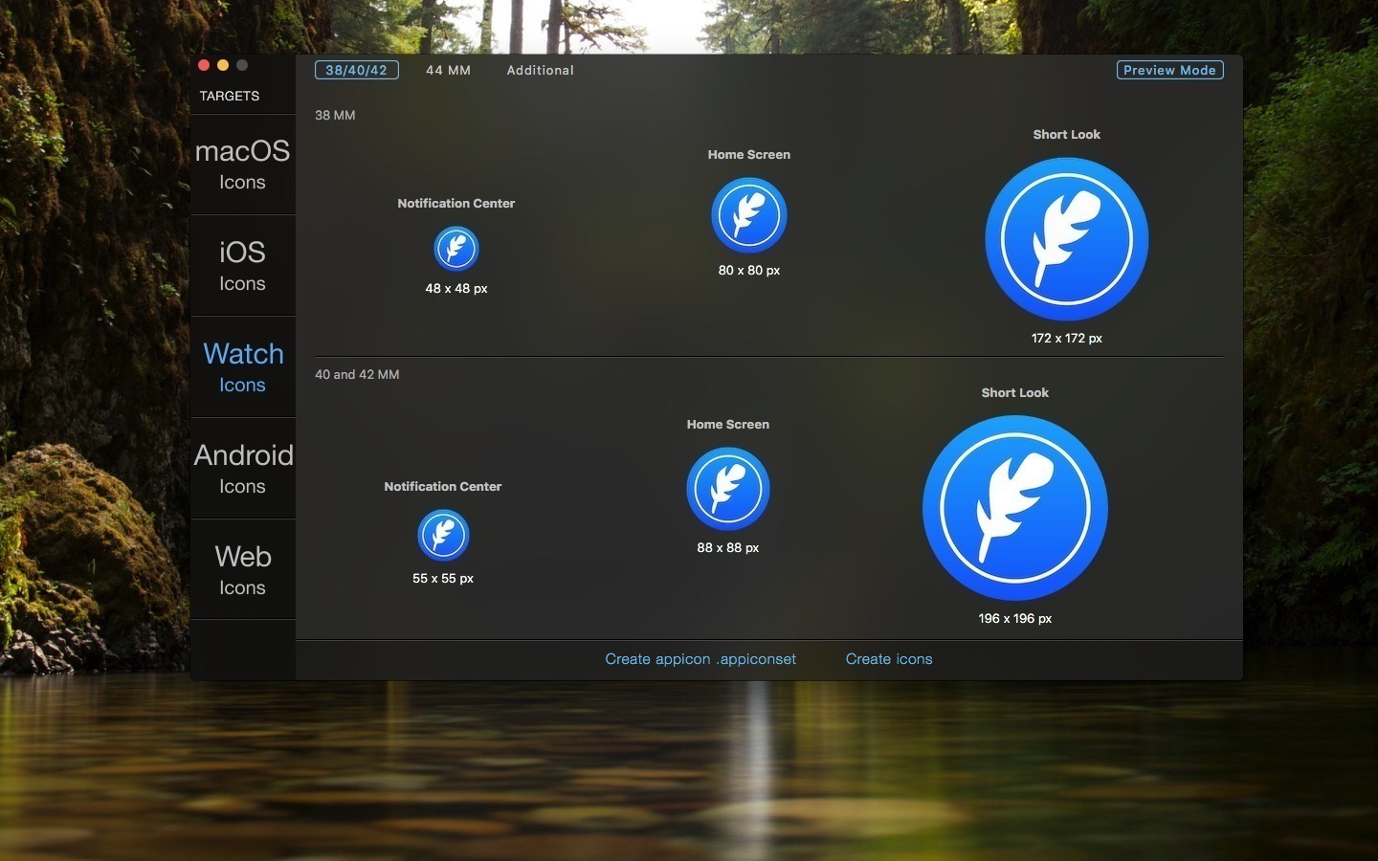Select the 38/40/42 tab

pos(356,70)
